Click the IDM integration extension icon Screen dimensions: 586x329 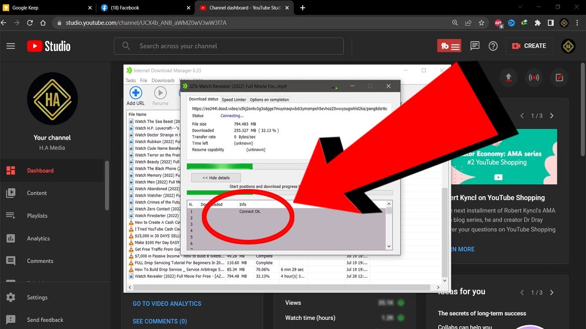(525, 23)
